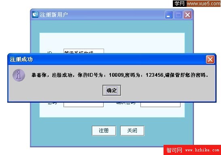Click the 注册 button in the registration window
Screen dimensions: 221x155
tap(104, 131)
